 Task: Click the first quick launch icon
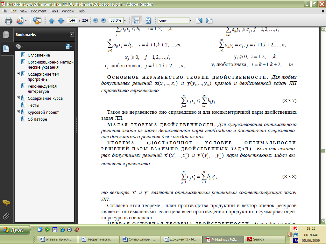click(40, 230)
